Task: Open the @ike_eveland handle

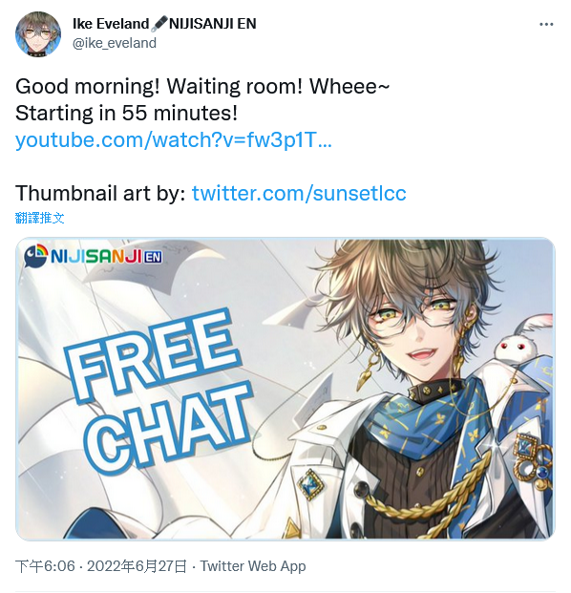Action: pos(115,43)
